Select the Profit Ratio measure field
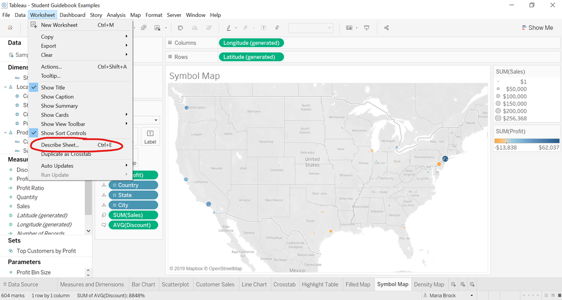The width and height of the screenshot is (562, 300). coord(30,187)
